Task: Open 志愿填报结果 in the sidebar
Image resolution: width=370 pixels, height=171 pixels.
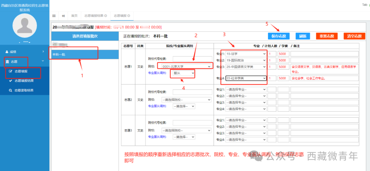Action: click(25, 81)
